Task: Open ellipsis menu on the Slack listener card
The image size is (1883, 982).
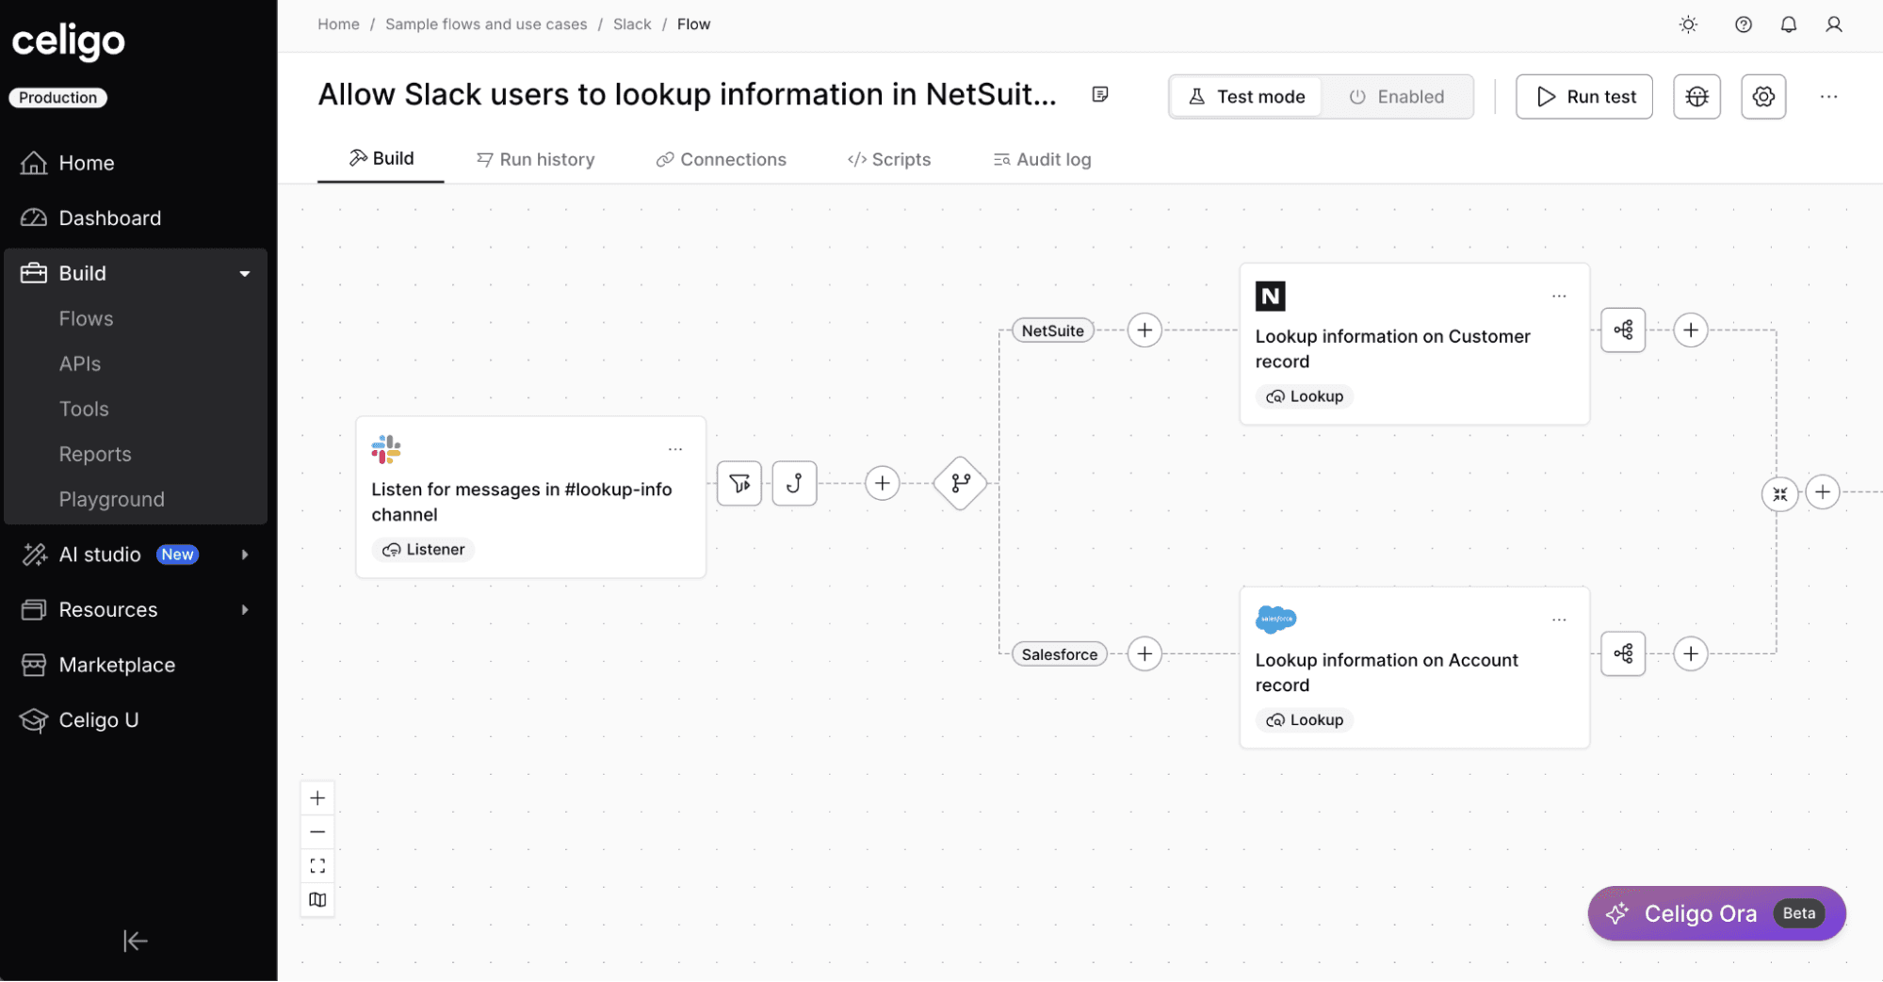Action: [674, 450]
